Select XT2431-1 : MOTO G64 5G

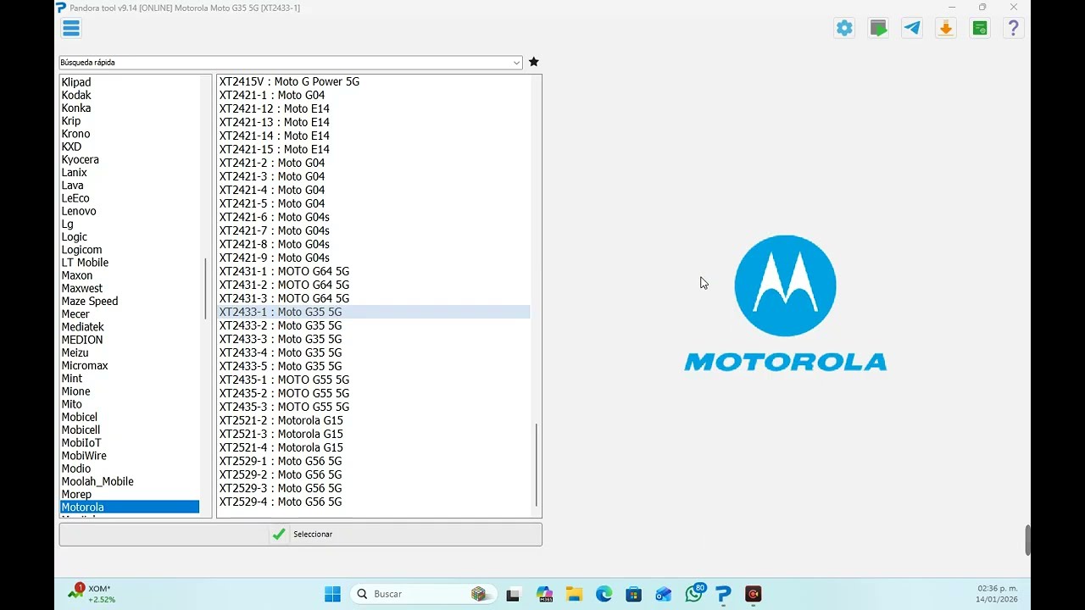pos(284,271)
